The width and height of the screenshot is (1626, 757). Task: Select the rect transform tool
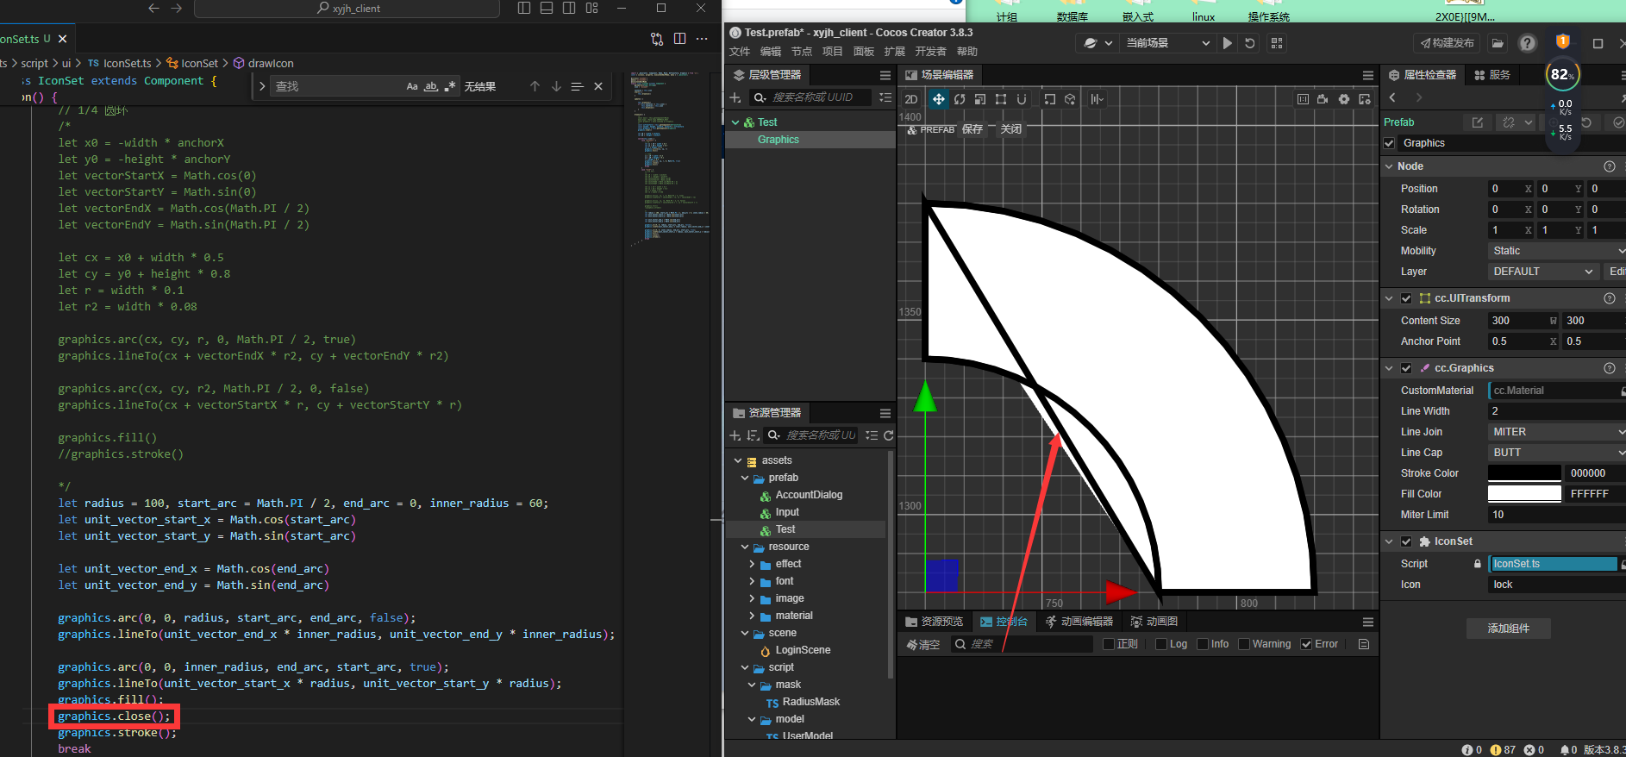tap(1001, 99)
